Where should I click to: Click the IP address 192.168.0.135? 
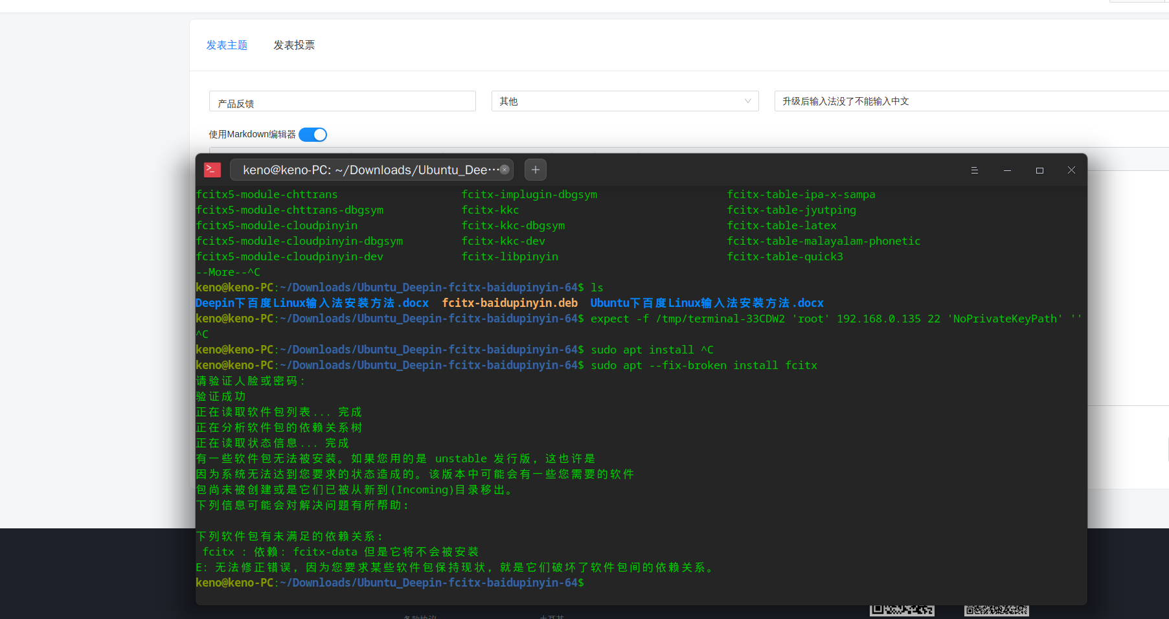coord(879,319)
